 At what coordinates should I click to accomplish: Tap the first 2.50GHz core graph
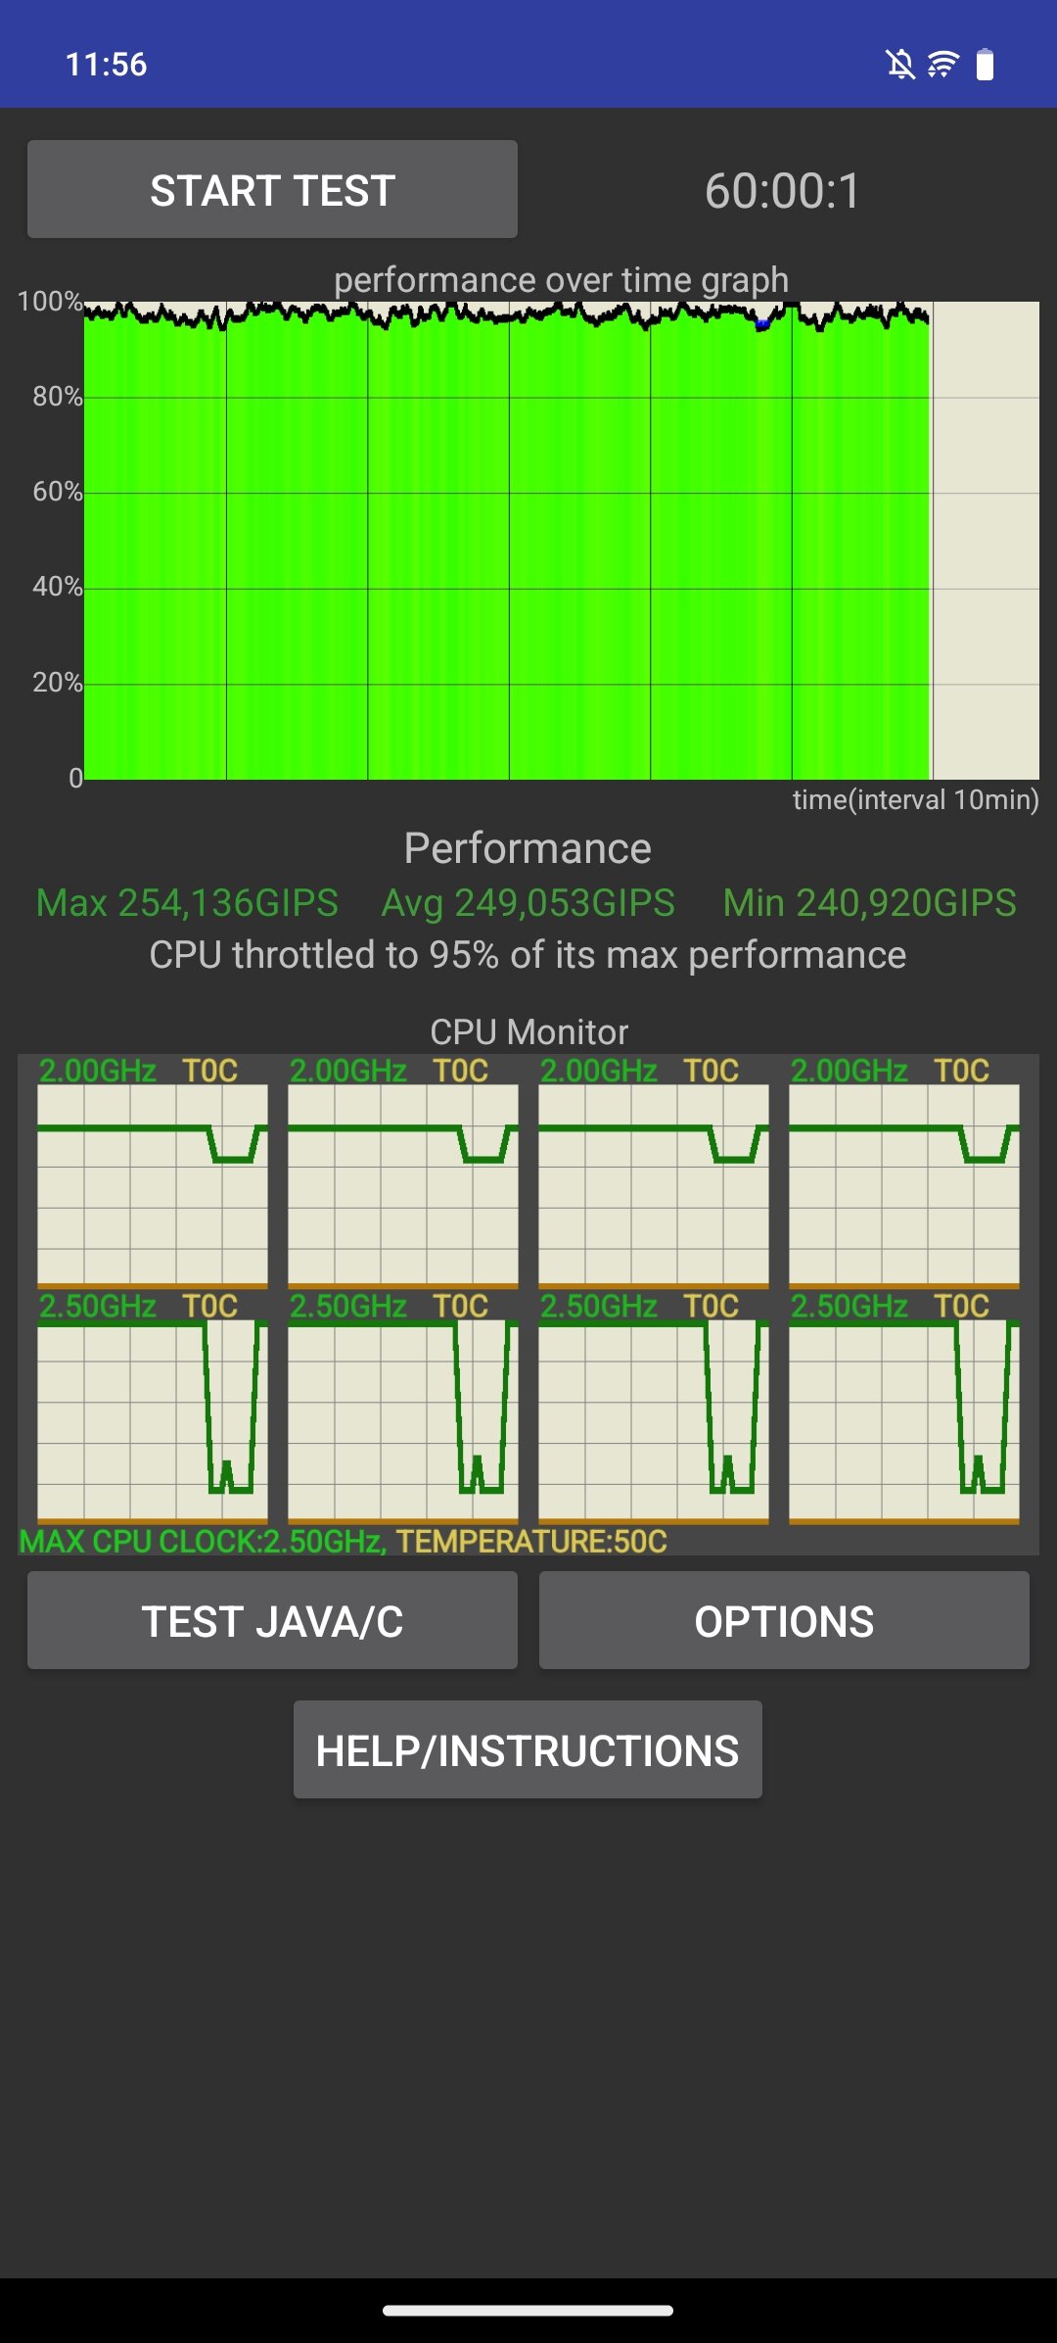click(153, 1420)
